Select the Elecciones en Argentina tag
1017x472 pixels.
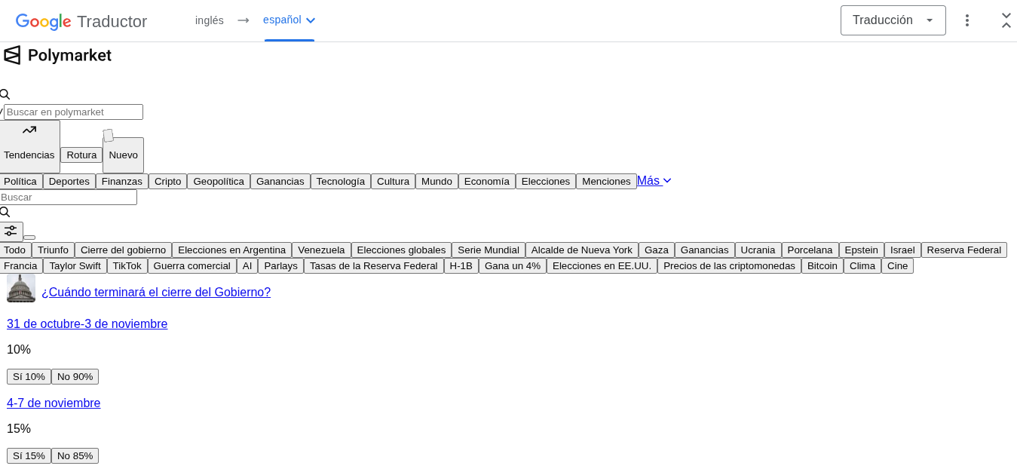point(232,250)
